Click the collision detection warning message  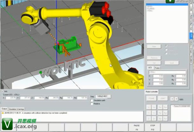tap(36, 113)
